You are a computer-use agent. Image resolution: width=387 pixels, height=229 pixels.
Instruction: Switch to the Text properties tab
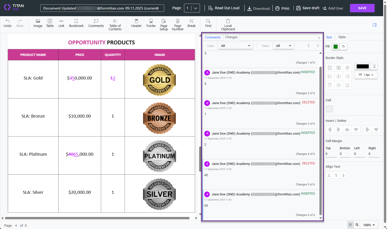(x=329, y=37)
